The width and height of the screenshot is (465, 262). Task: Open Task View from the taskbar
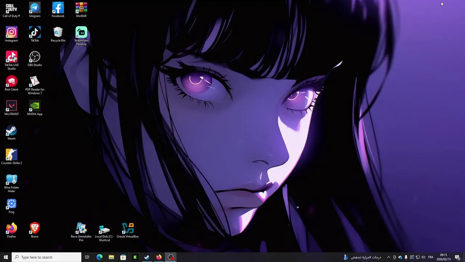pyautogui.click(x=87, y=257)
